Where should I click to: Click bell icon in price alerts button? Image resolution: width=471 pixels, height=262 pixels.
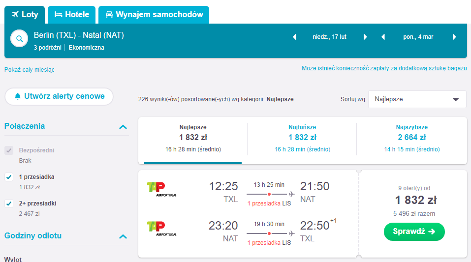coord(18,96)
